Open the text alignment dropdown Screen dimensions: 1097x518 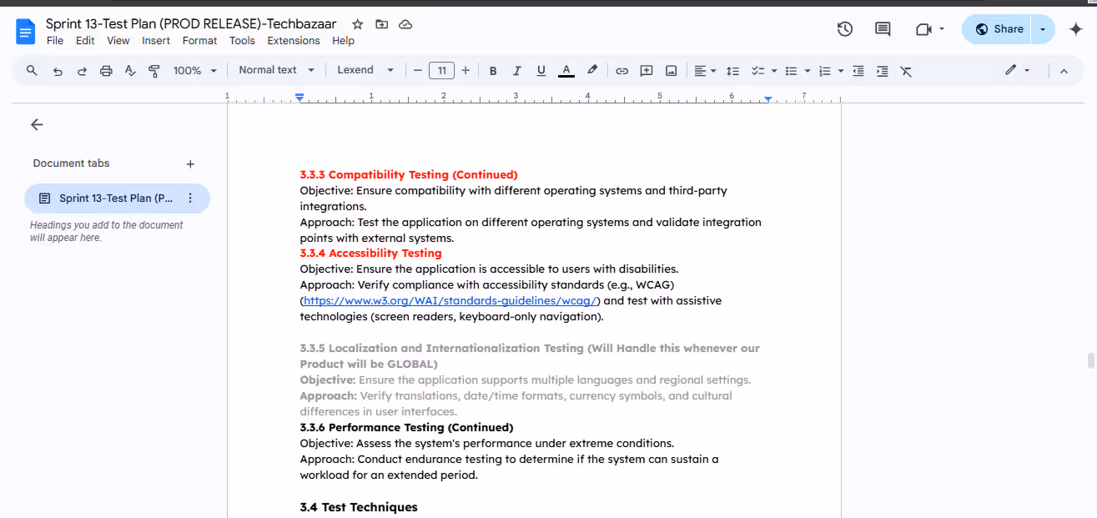[705, 71]
